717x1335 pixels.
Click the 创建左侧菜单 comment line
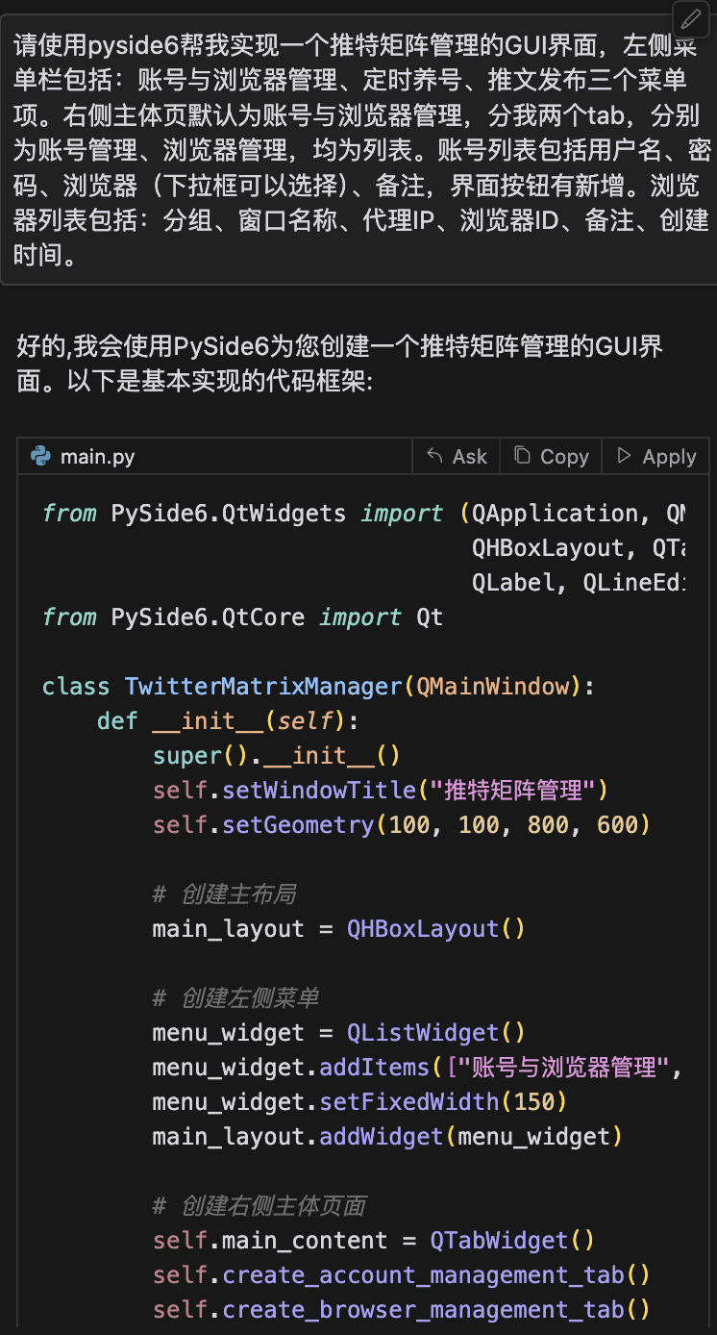pos(235,998)
